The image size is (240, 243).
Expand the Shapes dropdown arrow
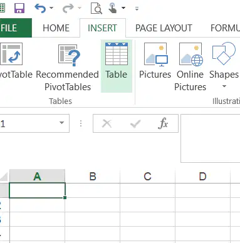pyautogui.click(x=224, y=86)
